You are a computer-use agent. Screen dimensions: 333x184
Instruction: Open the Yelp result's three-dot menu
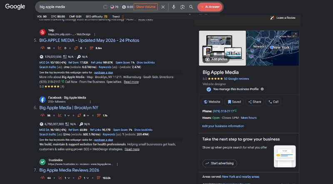click(x=95, y=34)
